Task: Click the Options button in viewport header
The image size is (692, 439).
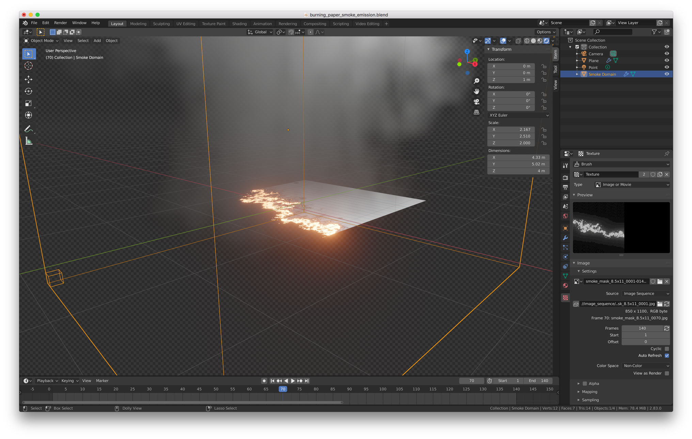Action: [x=546, y=32]
